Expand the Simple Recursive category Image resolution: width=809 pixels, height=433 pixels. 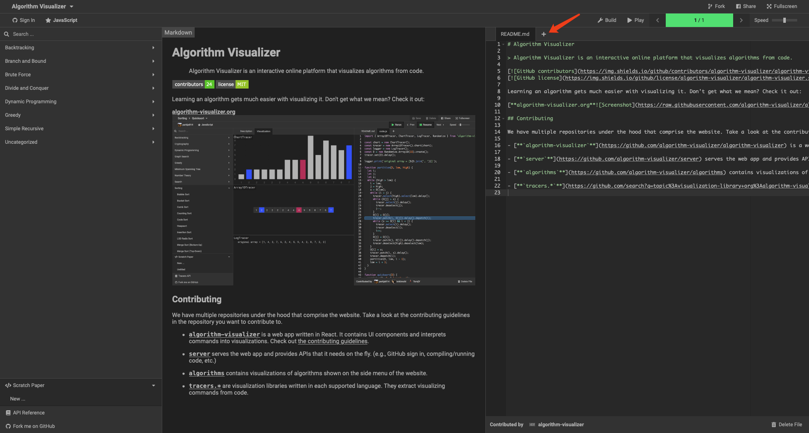[x=80, y=129]
